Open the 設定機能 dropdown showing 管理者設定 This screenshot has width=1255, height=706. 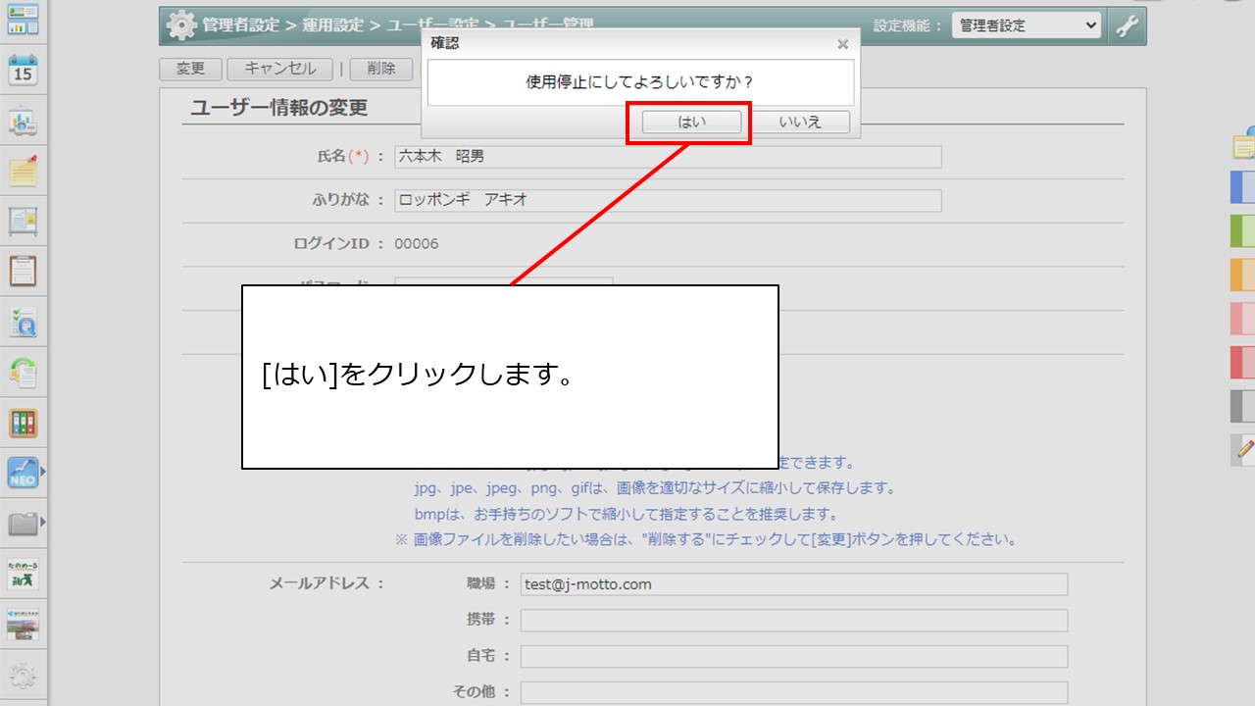[1027, 26]
